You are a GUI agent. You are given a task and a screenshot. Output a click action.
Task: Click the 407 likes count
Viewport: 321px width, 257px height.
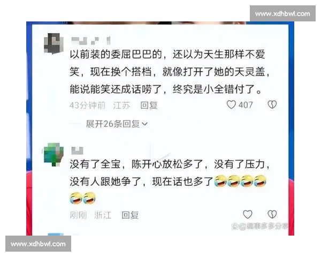[246, 105]
